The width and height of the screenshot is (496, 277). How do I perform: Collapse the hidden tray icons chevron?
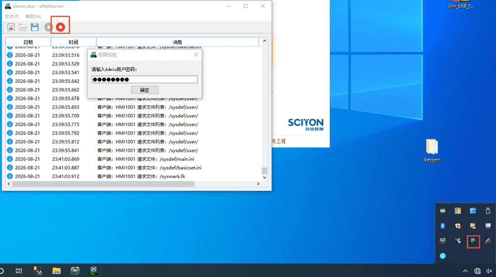pos(465,271)
